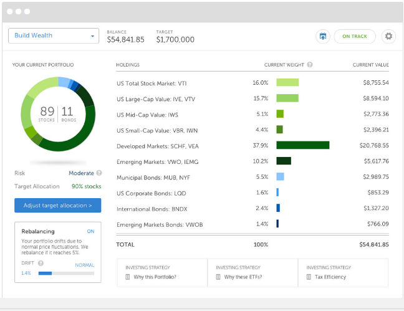The image size is (404, 311).
Task: Click the 90% stocks target allocation
Action: click(x=86, y=186)
